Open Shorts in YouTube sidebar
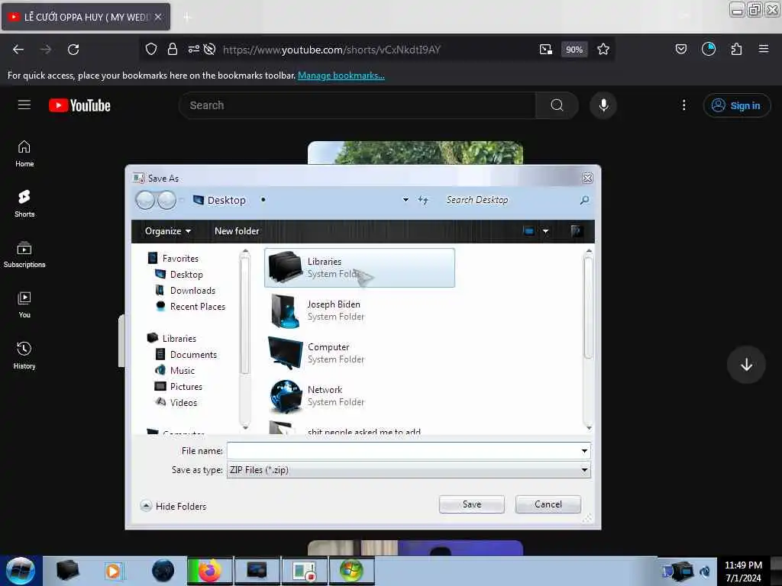 [24, 203]
